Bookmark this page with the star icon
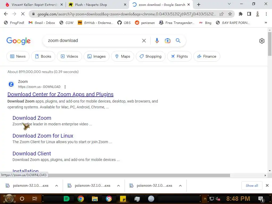272x204 pixels. tap(230, 14)
